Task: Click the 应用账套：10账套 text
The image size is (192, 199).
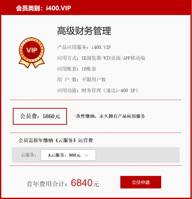Action: 76,69
